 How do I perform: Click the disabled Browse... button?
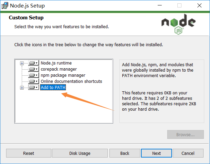click(185, 134)
